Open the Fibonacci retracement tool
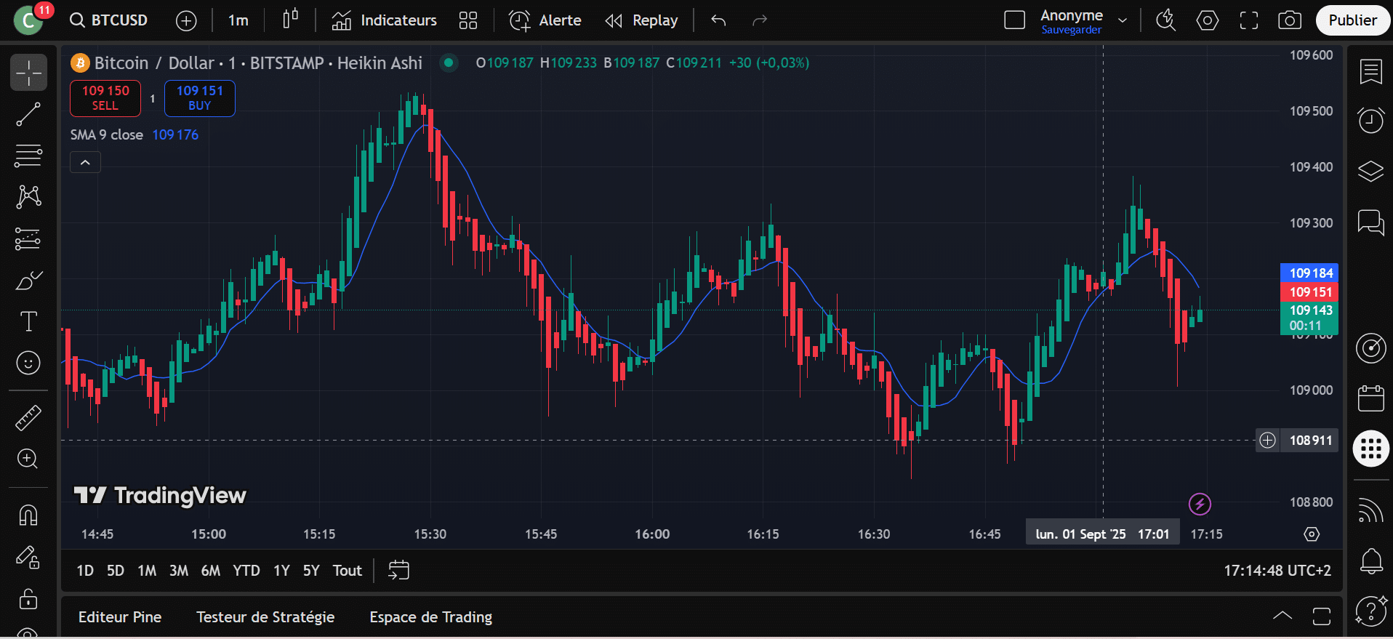 28,155
